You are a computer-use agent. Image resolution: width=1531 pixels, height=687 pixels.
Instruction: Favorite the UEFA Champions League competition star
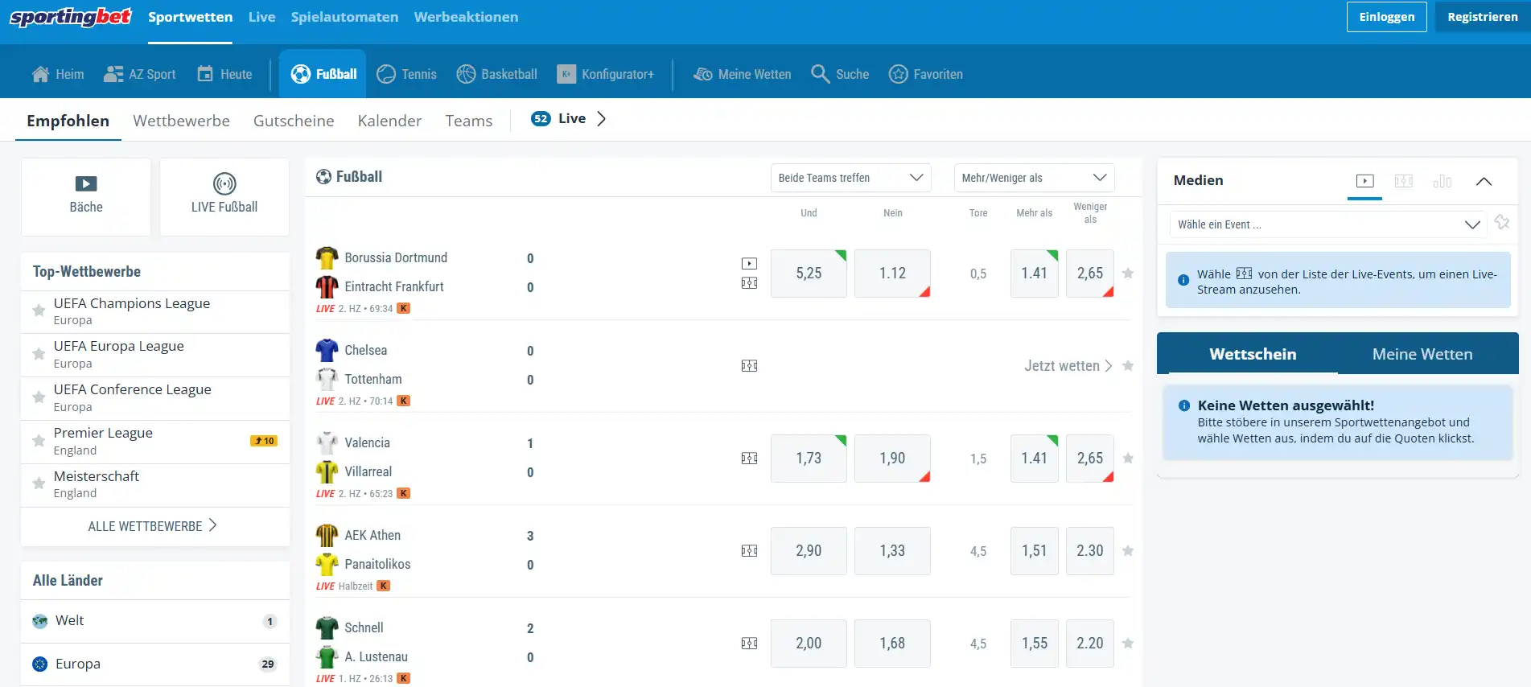[x=39, y=311]
